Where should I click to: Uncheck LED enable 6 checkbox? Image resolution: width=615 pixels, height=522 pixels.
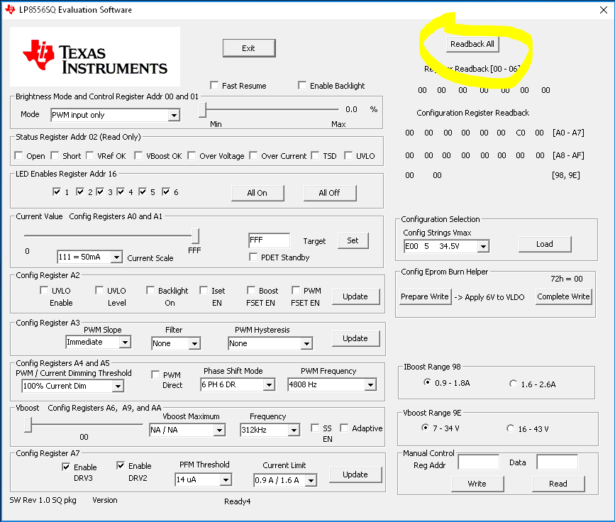click(166, 191)
